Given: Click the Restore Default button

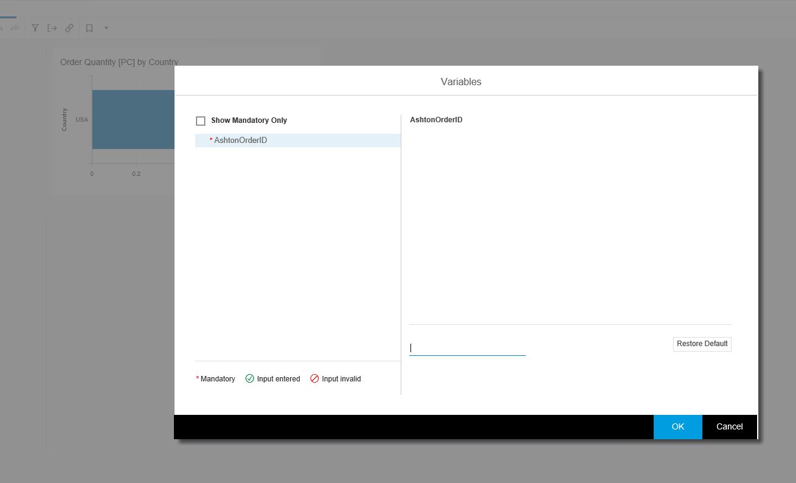Looking at the screenshot, I should (x=702, y=344).
